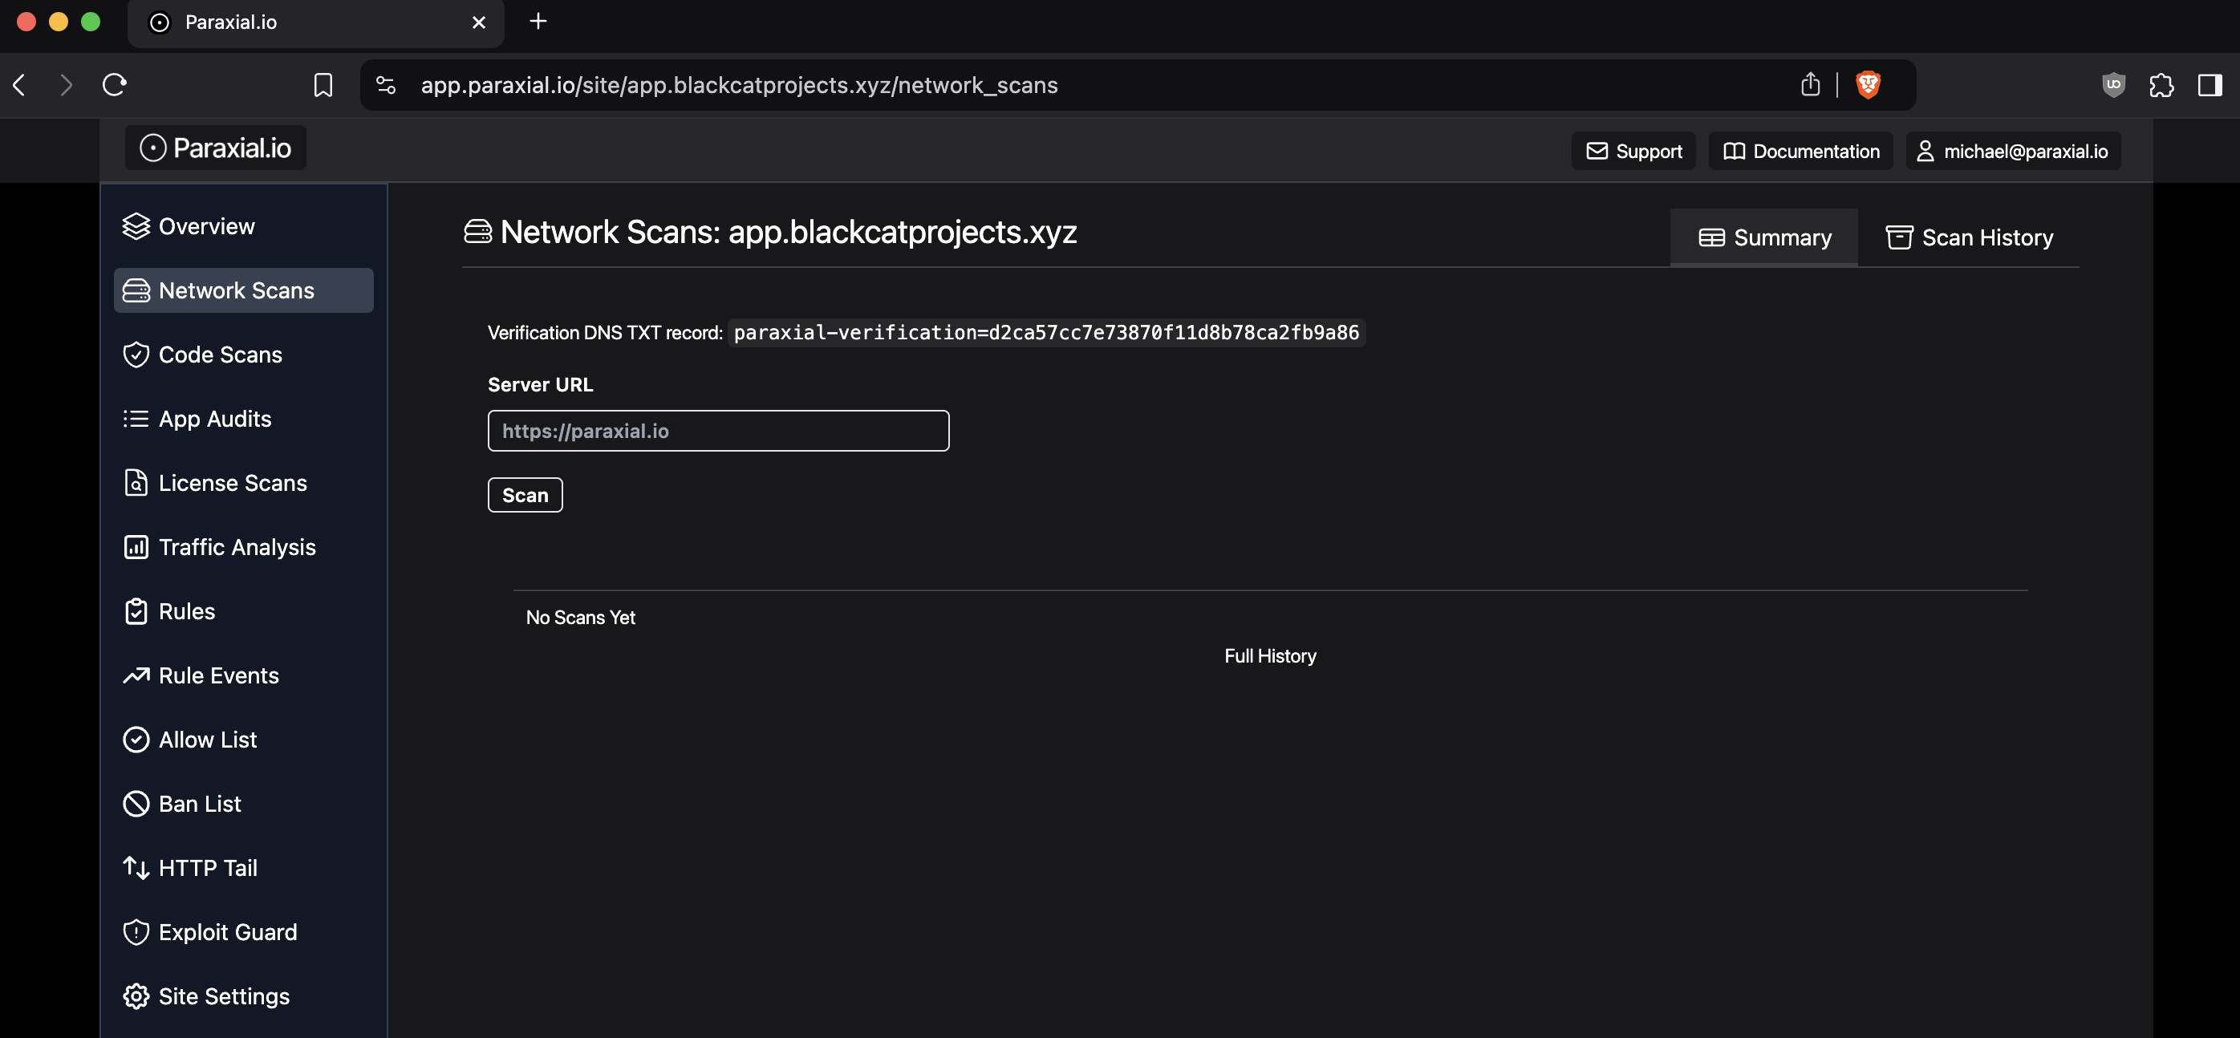Click the Overview layers icon
Viewport: 2240px width, 1038px height.
coord(136,226)
